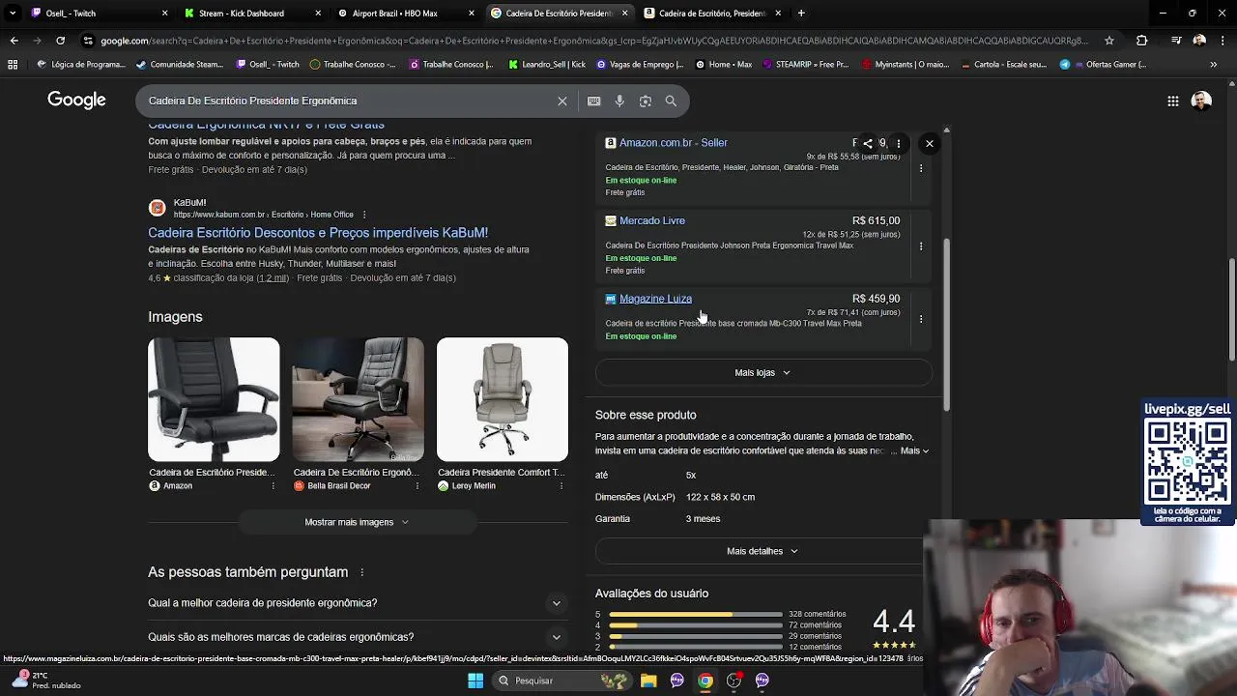Open File Explorer from taskbar
The height and width of the screenshot is (696, 1237).
(648, 681)
